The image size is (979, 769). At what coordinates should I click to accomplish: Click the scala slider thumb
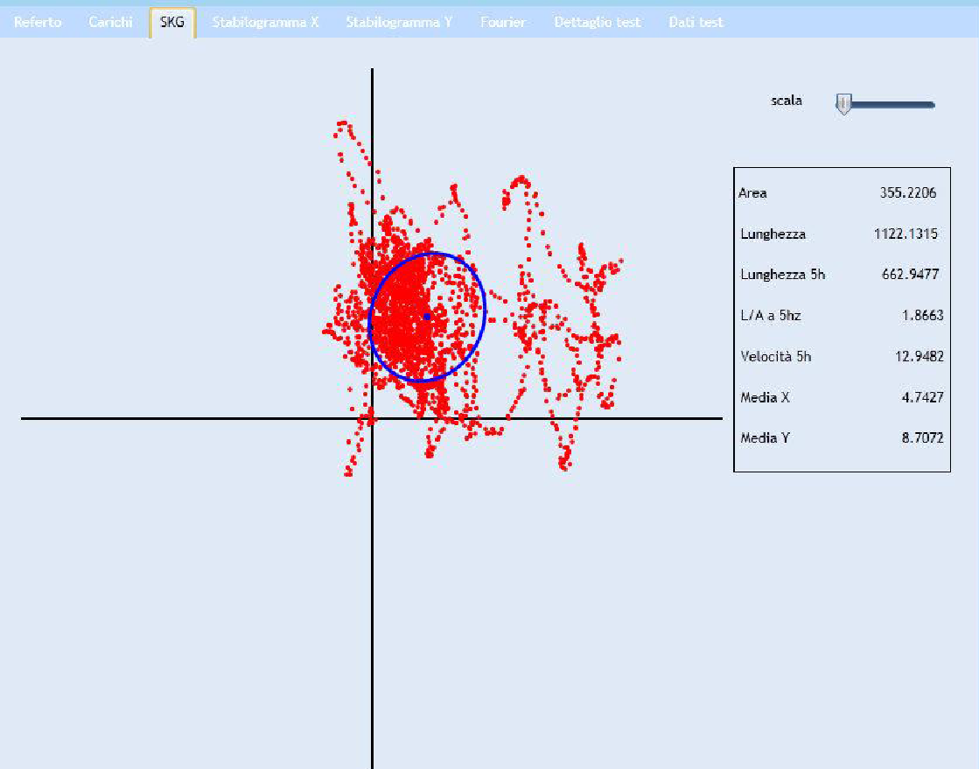click(x=843, y=104)
